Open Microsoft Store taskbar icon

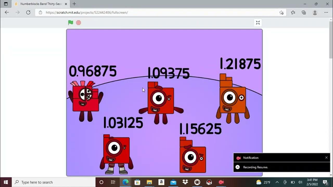click(x=137, y=182)
